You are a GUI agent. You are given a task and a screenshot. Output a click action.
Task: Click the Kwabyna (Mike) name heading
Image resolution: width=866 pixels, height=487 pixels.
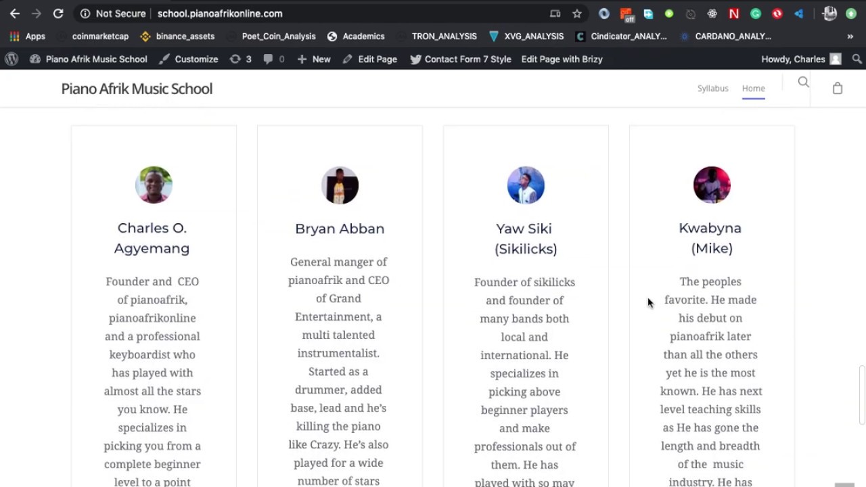(x=711, y=238)
